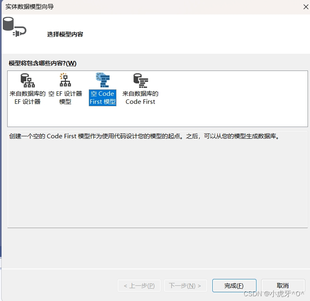This screenshot has height=301, width=310.
Task: Click the database plug wizard icon
Action: (14, 27)
